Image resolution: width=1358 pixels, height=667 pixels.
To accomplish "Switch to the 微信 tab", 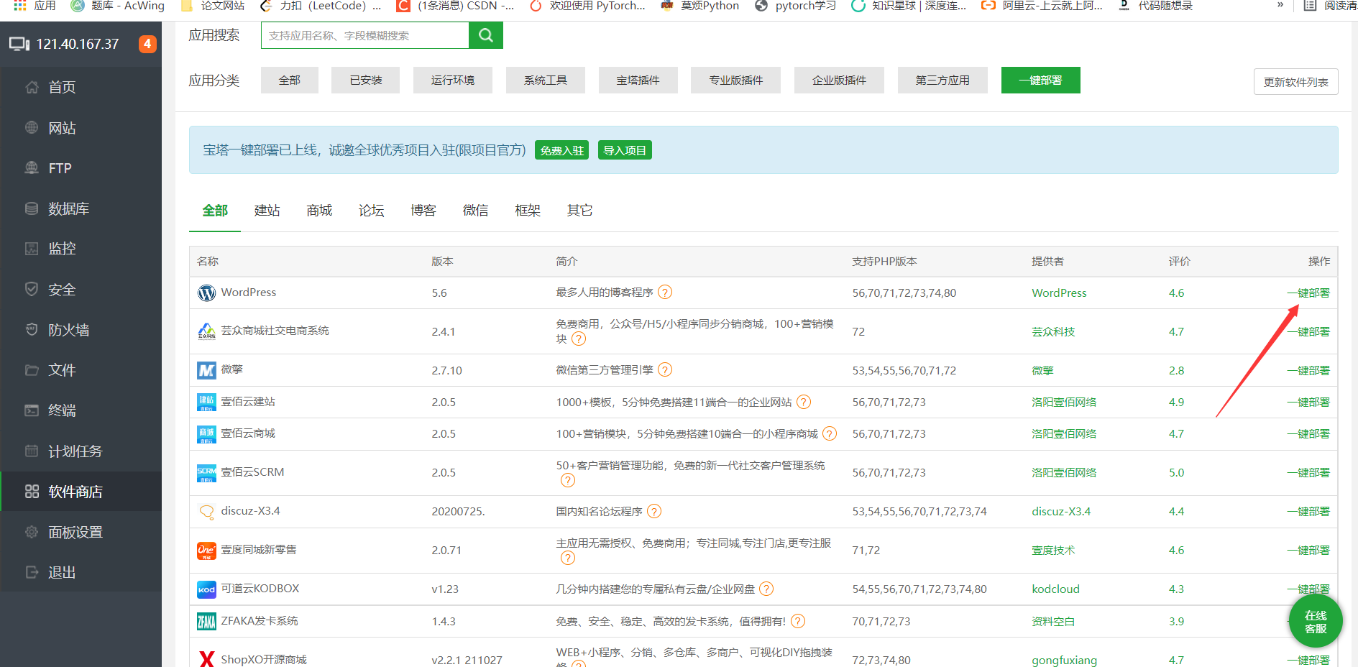I will (476, 211).
